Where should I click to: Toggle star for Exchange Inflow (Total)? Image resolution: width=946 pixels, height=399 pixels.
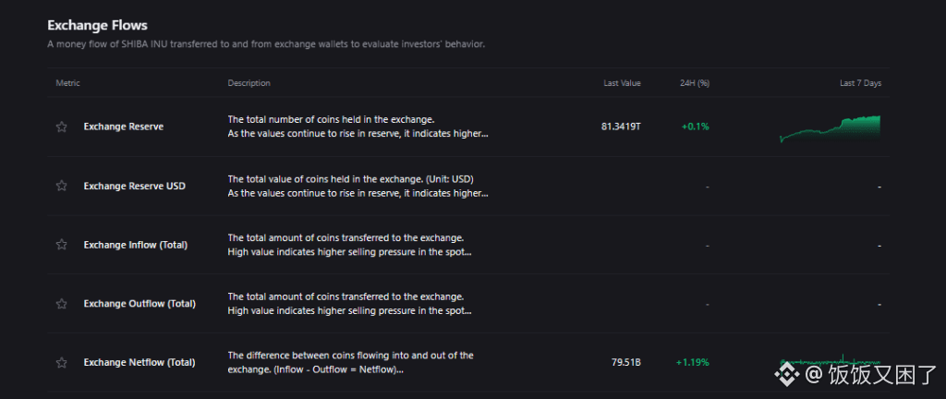point(62,245)
